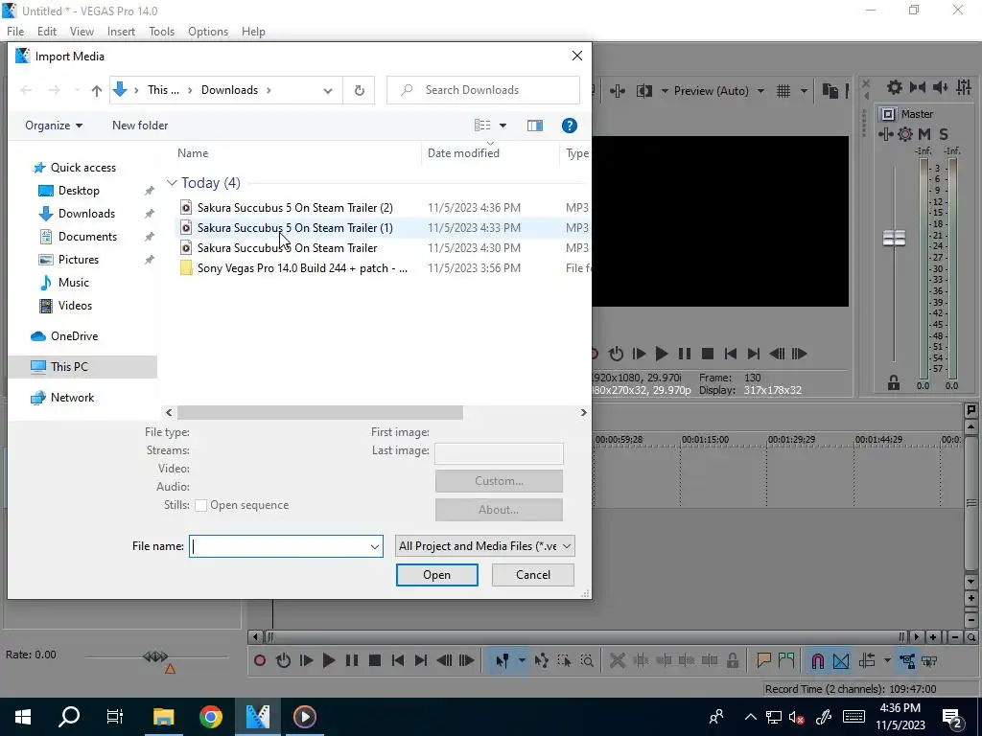982x736 pixels.
Task: Toggle Solo (S) on Master bus
Action: pos(944,134)
